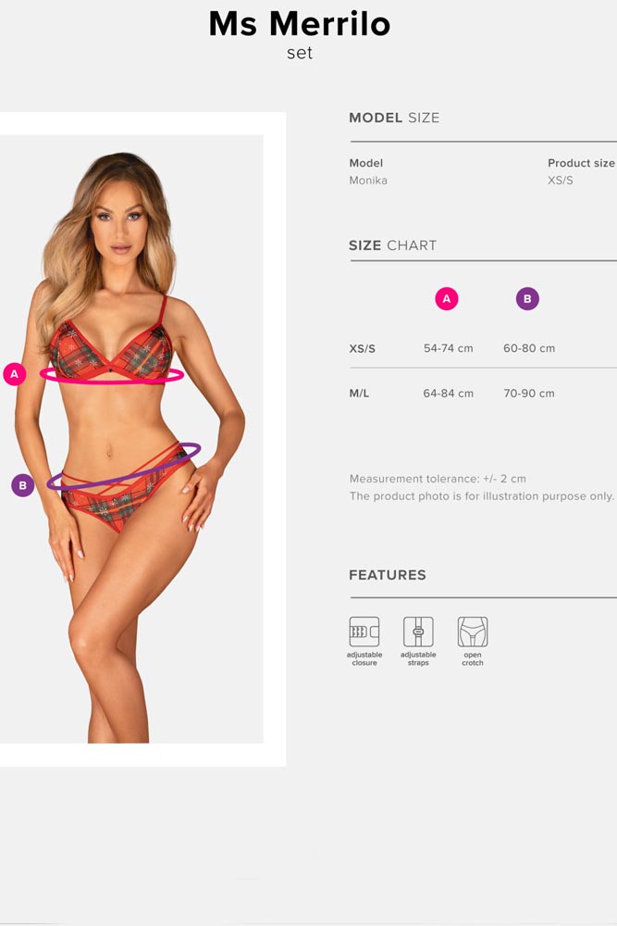Click the MODEL SIZE section heading
Image resolution: width=617 pixels, height=926 pixels.
click(x=394, y=118)
